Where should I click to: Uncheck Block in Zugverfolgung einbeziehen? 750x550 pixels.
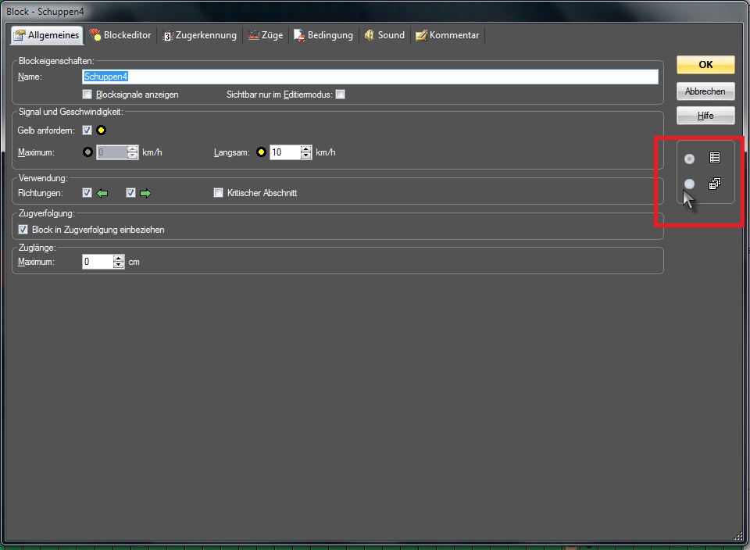pyautogui.click(x=23, y=230)
